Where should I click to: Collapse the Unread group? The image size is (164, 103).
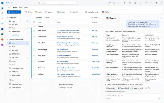pos(34,27)
